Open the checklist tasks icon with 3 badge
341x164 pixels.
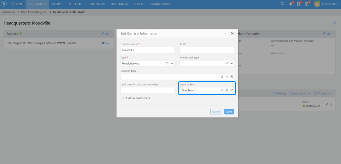[307, 4]
